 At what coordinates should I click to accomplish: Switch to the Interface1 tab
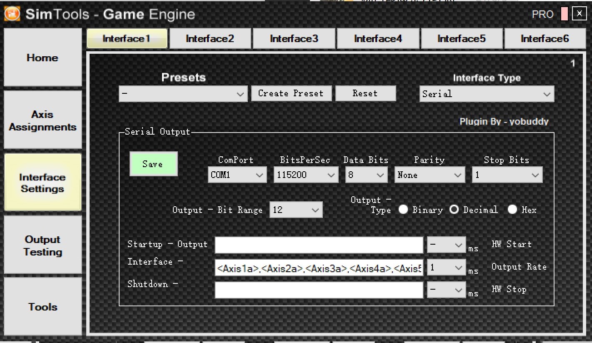coord(127,39)
